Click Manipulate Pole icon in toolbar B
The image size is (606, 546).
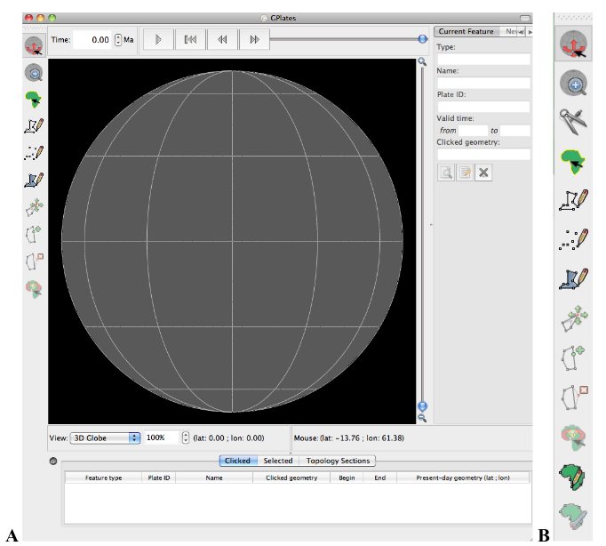(574, 438)
